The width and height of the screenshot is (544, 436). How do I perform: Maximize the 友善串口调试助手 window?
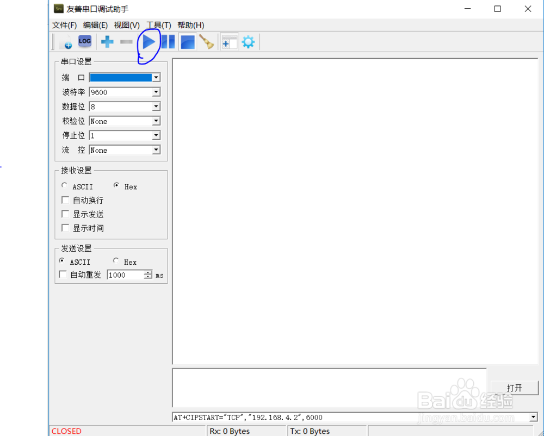498,9
